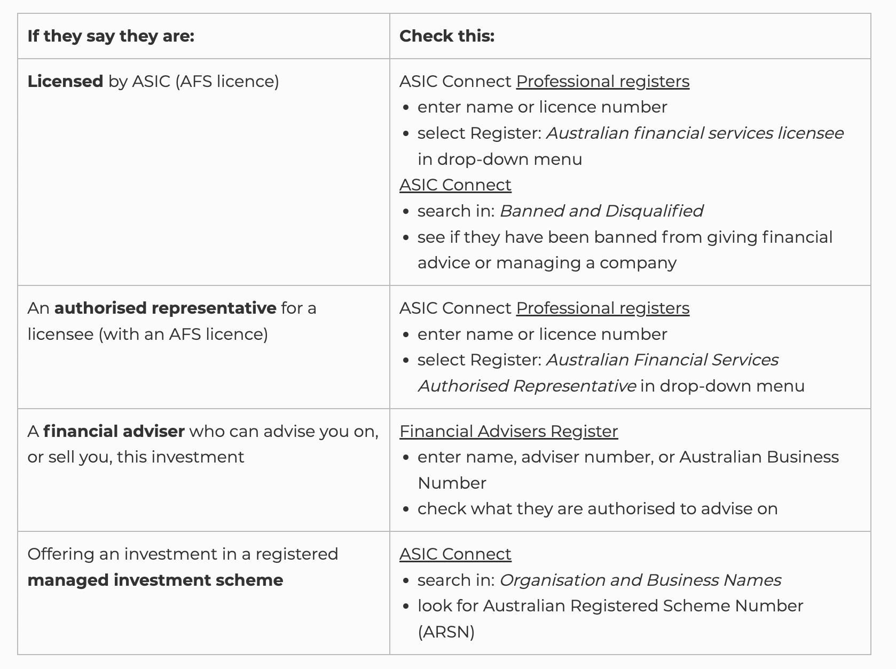This screenshot has width=896, height=669.
Task: Open Professional registers link in Licensed row
Action: (x=602, y=82)
